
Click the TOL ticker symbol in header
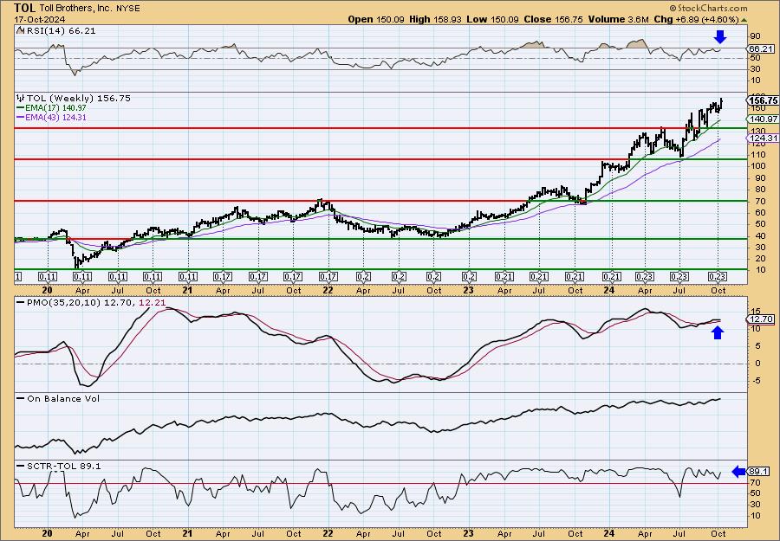24,8
